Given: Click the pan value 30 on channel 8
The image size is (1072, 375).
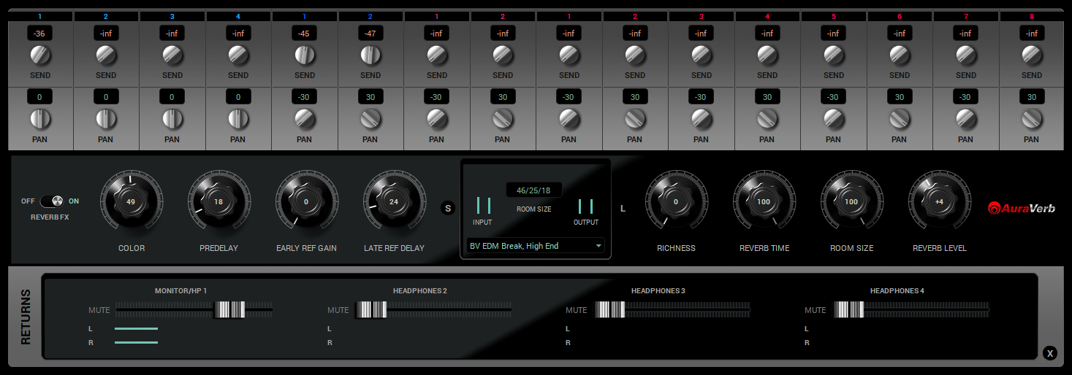Looking at the screenshot, I should 1032,97.
